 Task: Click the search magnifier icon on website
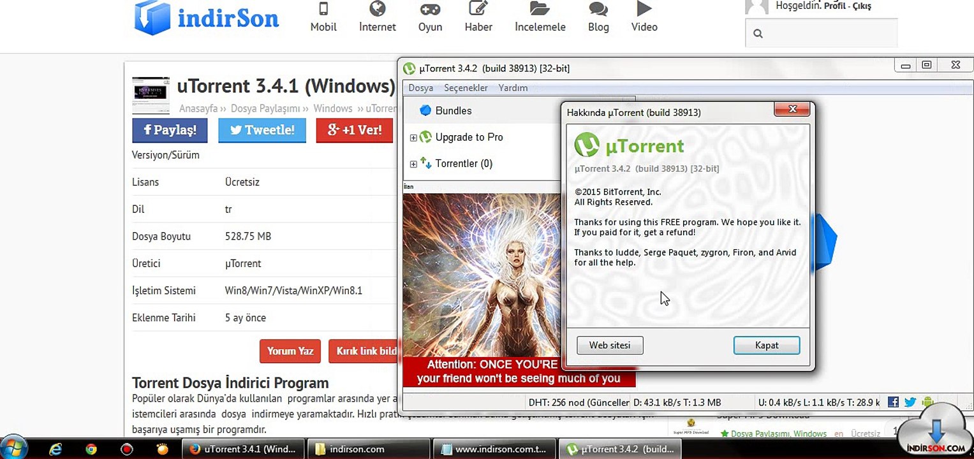click(758, 34)
